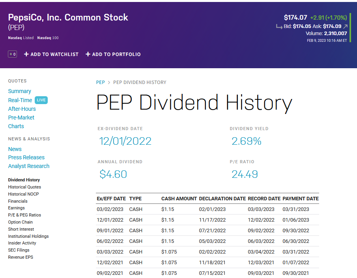This screenshot has width=357, height=278.
Task: Click the arrow icon after Ask price
Action: 346,26
